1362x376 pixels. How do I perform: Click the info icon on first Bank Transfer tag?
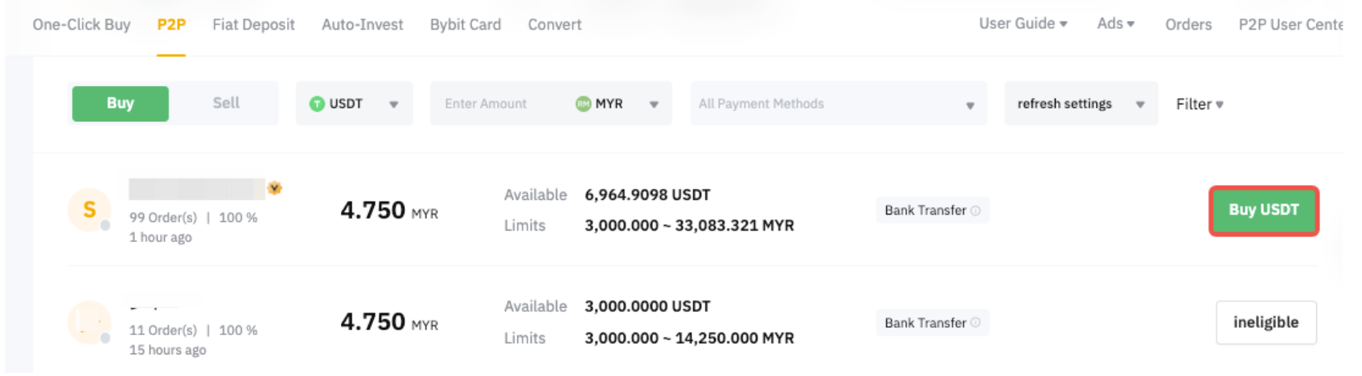point(975,210)
